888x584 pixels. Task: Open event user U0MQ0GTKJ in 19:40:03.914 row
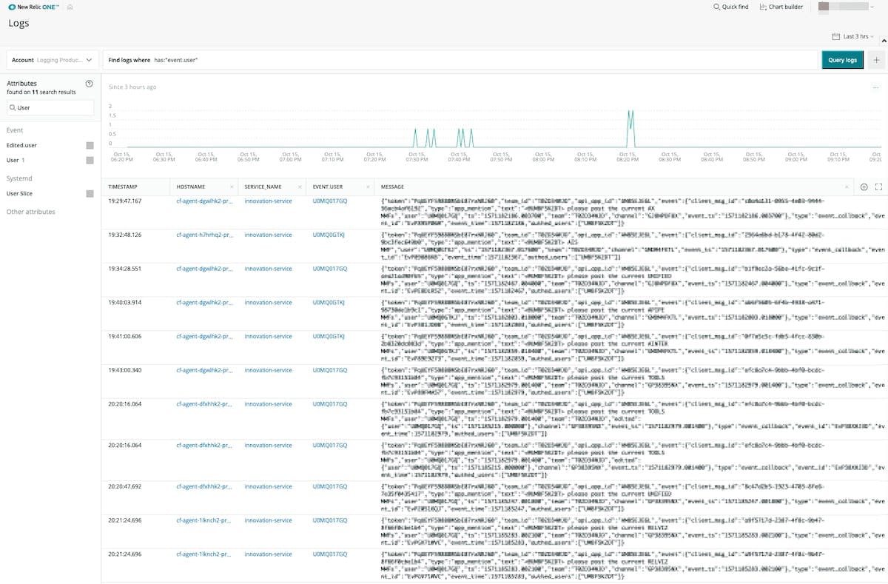329,303
